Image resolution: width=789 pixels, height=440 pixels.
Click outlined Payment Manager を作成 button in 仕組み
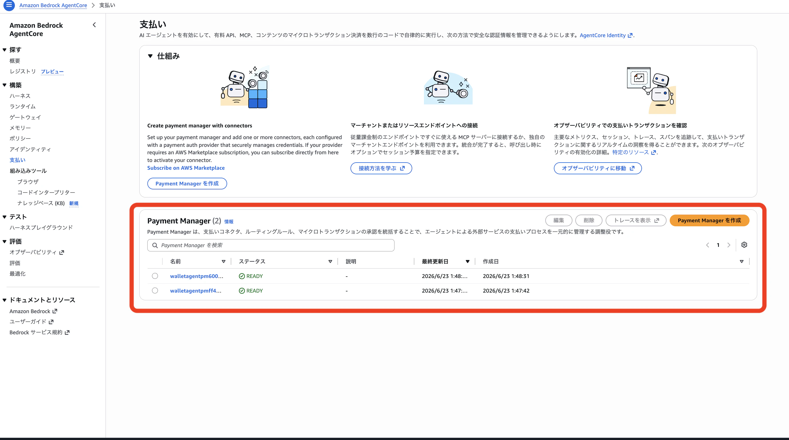[x=187, y=184]
